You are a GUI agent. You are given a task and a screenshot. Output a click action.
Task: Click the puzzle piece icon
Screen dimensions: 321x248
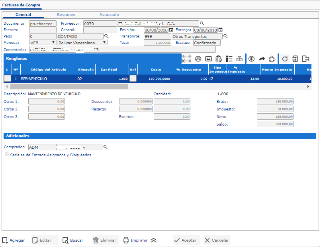tap(272, 59)
